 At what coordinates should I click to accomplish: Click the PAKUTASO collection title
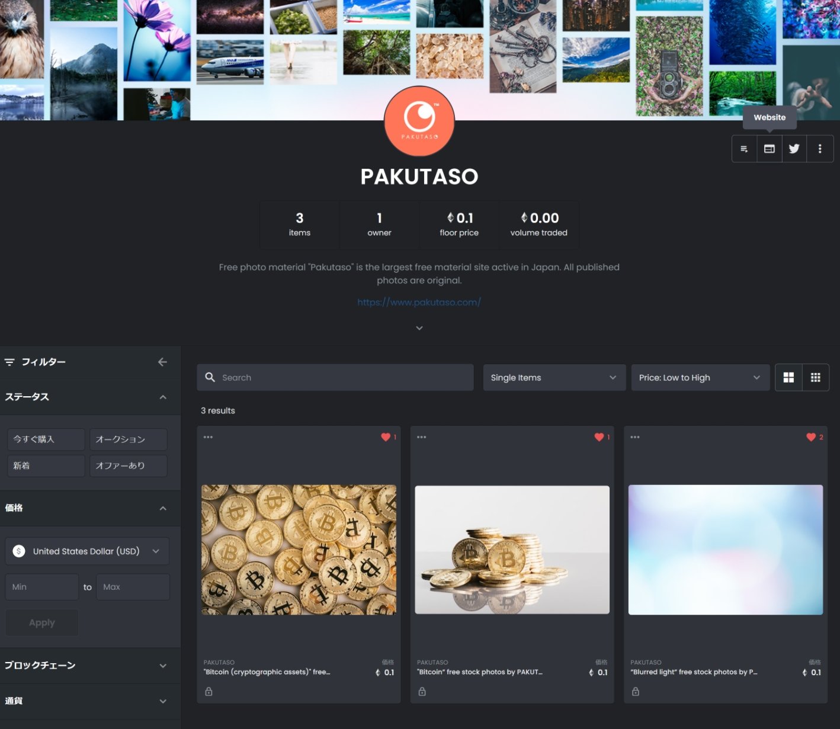[419, 176]
